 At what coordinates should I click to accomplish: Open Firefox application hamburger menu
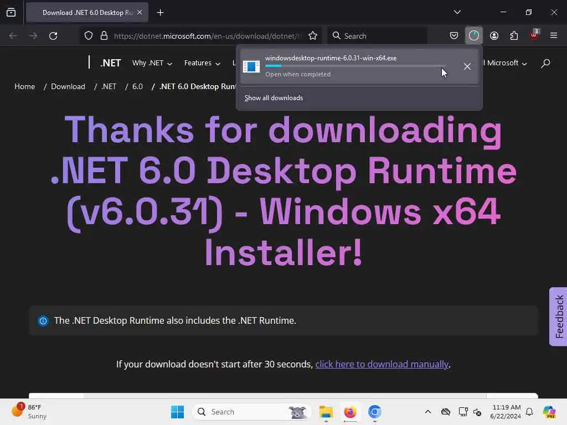pyautogui.click(x=554, y=35)
